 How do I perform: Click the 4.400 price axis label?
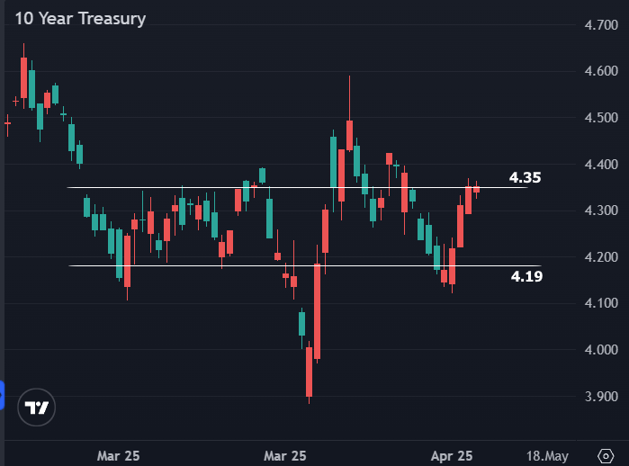pyautogui.click(x=599, y=165)
